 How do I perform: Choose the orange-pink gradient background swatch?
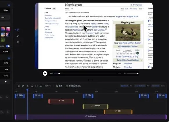click(3, 29)
